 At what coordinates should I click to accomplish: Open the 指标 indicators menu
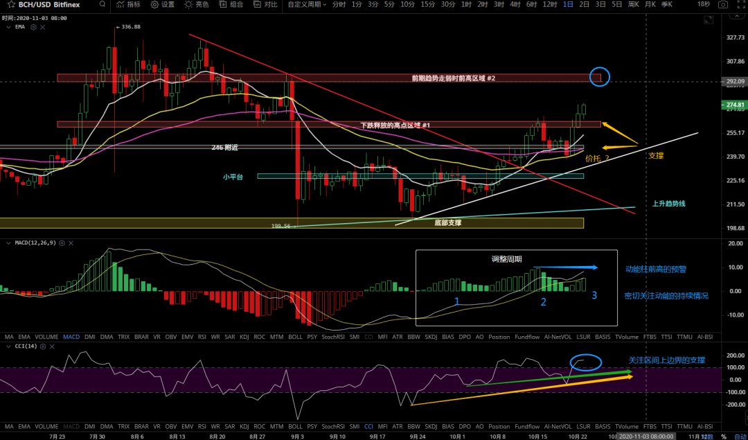(128, 5)
